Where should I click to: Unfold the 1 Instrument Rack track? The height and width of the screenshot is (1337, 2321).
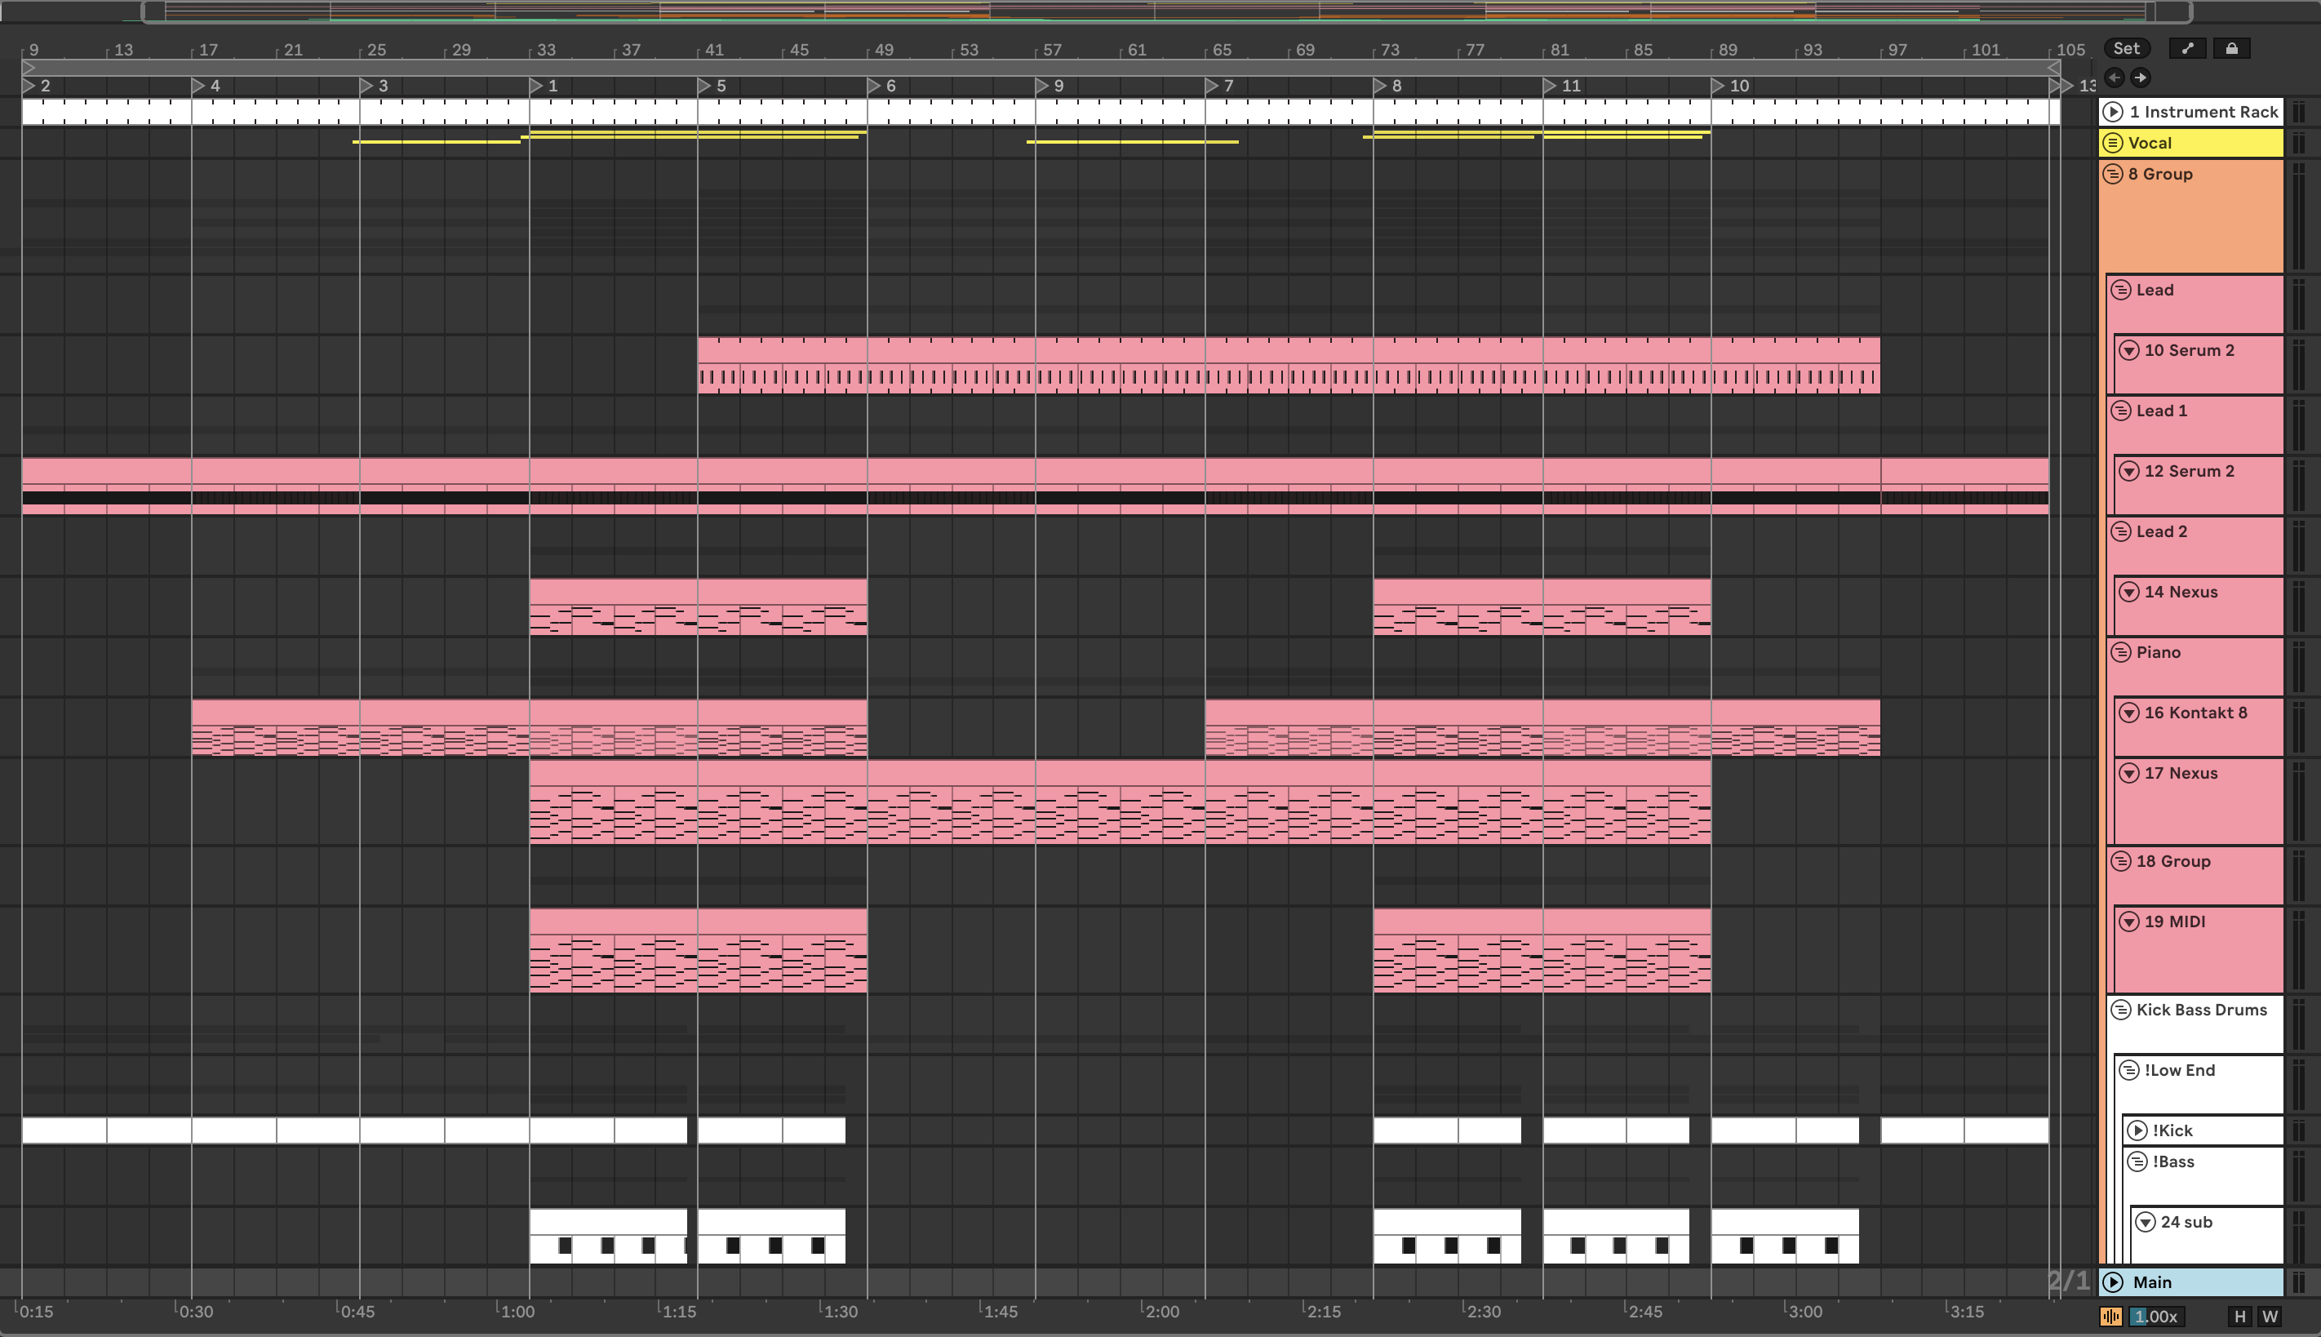tap(2114, 112)
